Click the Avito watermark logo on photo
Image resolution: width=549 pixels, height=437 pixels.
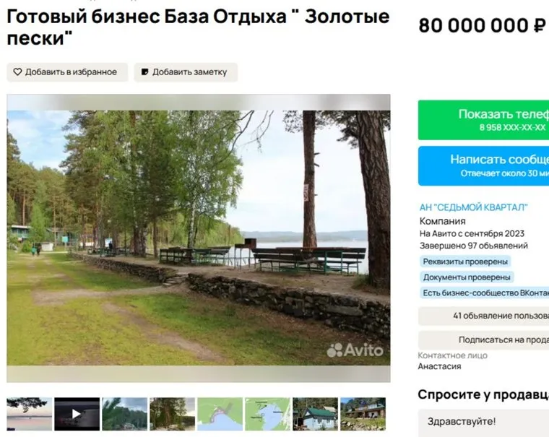[355, 350]
